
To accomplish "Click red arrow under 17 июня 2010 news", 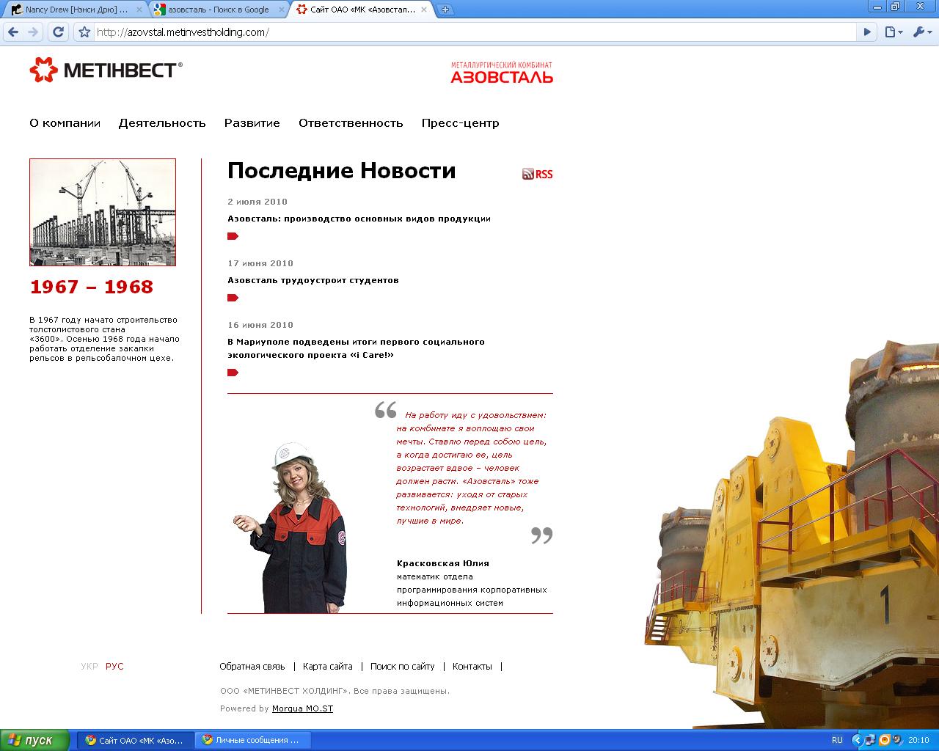I will tap(233, 298).
